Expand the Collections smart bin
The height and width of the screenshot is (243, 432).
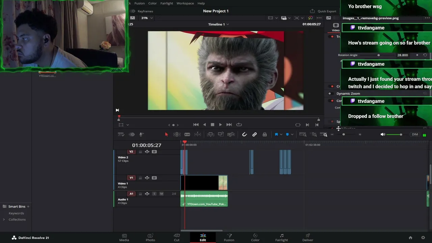[x=4, y=219]
